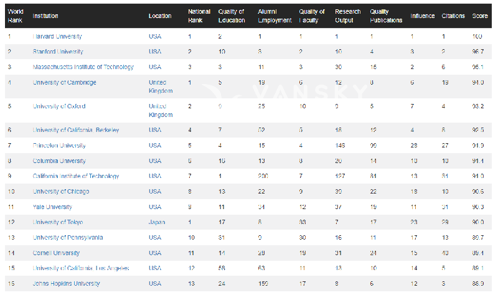Select Johns Hopkins score value 88.9
Screen dimensions: 498x295
[x=478, y=284]
